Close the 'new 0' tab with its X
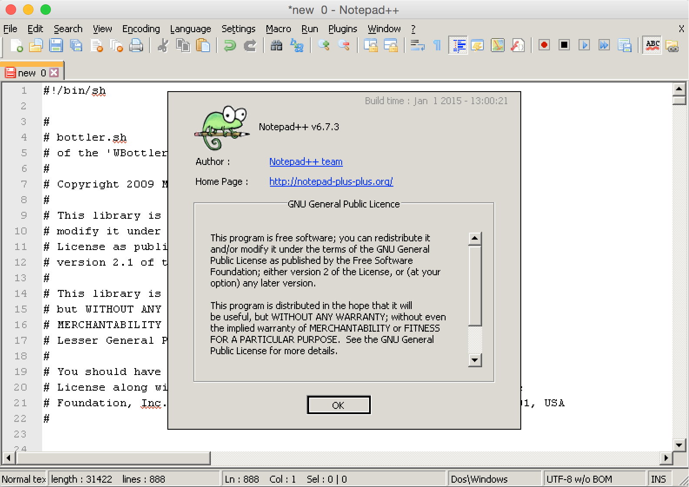The width and height of the screenshot is (689, 487). click(x=54, y=72)
